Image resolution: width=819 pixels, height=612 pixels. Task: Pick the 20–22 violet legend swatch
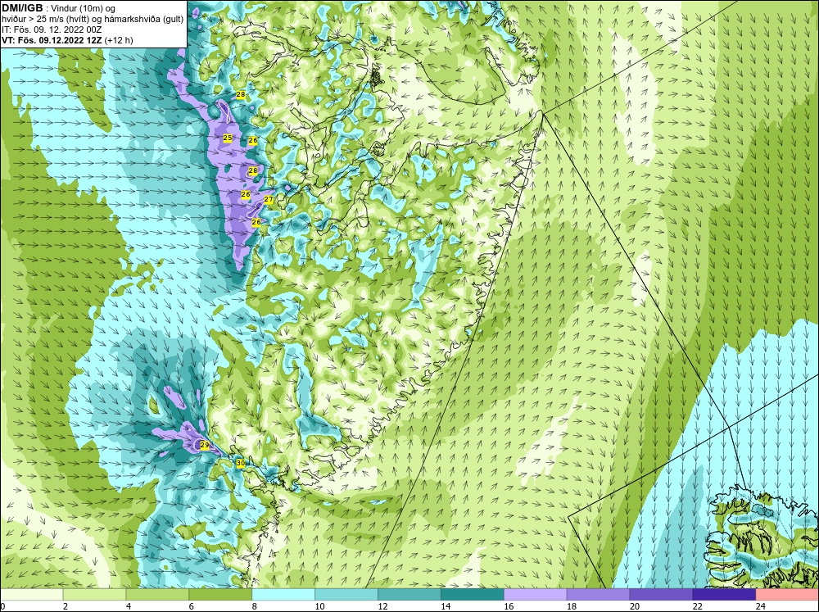pos(661,595)
